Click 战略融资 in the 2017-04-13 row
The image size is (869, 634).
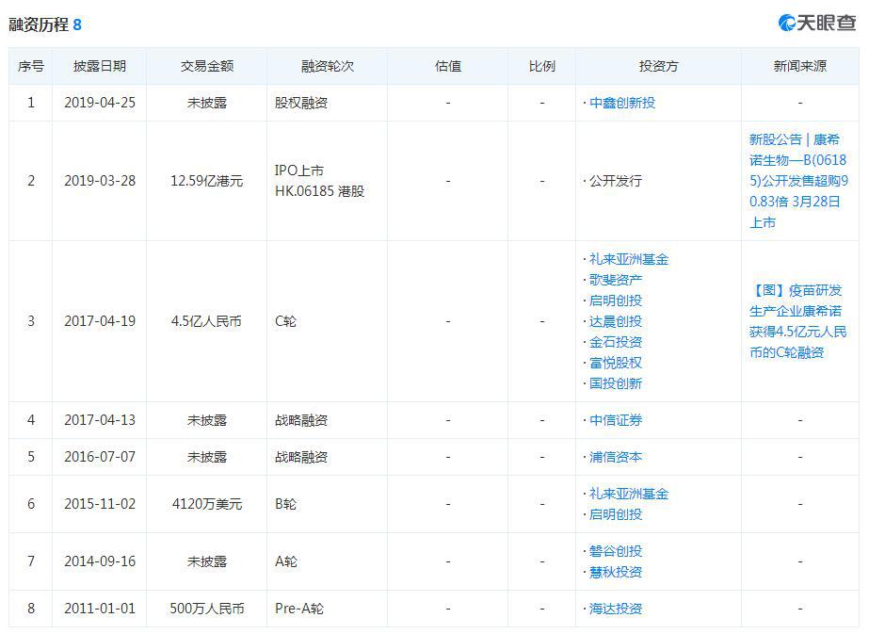pyautogui.click(x=301, y=420)
